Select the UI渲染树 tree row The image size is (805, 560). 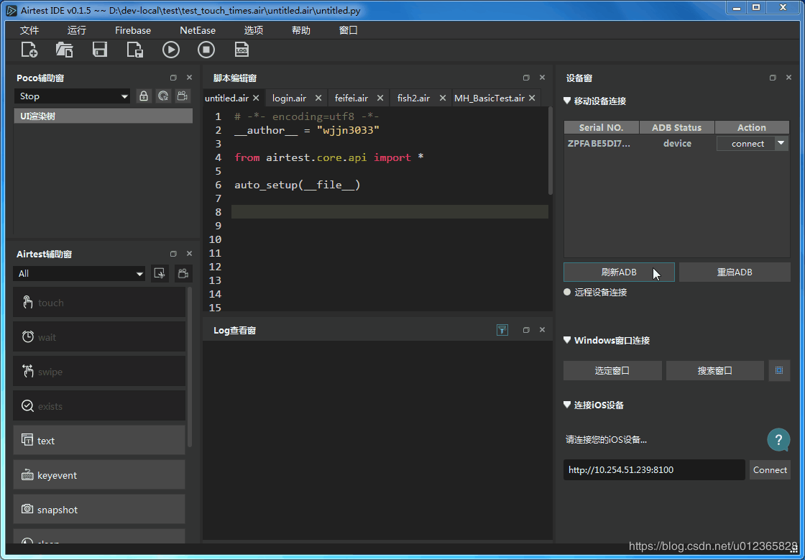(103, 116)
